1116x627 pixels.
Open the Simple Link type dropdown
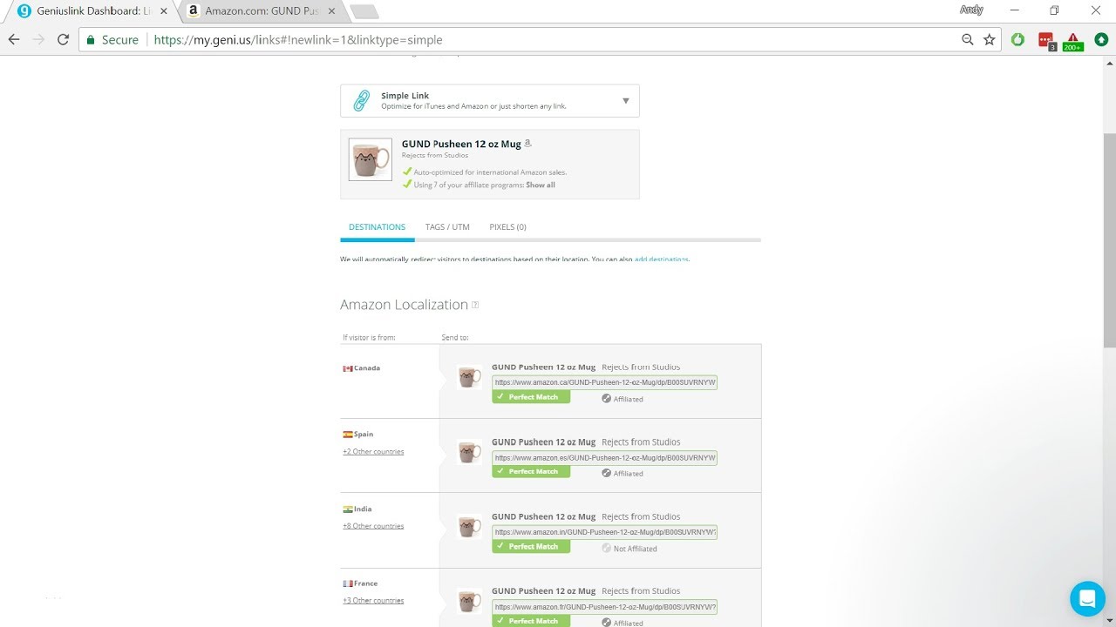[490, 101]
